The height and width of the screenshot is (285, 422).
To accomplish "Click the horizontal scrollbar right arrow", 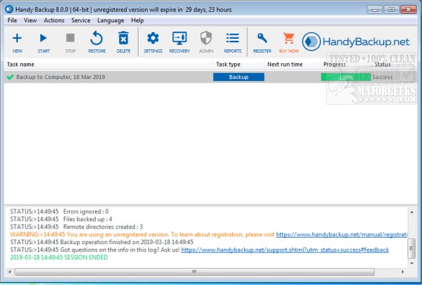I will pos(403,272).
